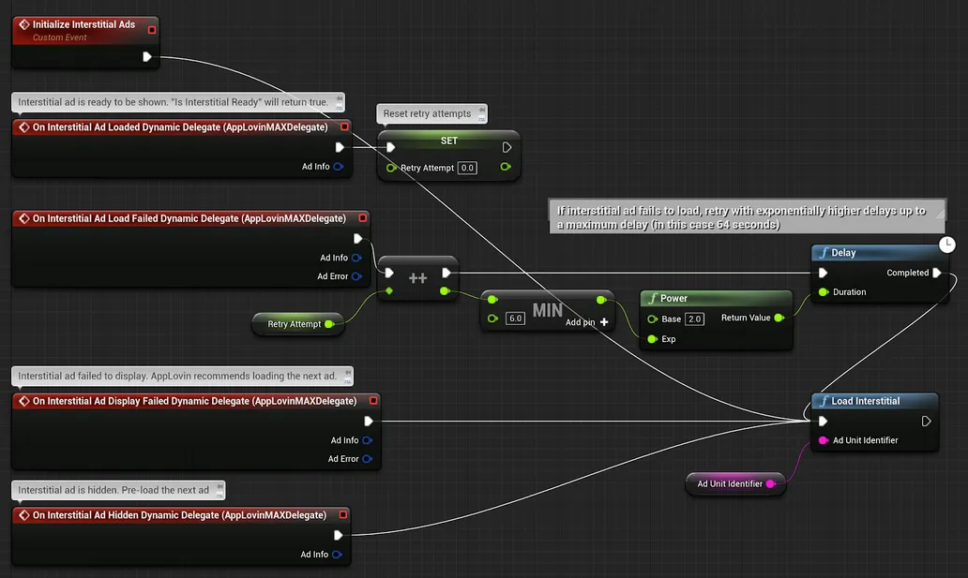The height and width of the screenshot is (578, 968).
Task: Toggle the Interstitial ad is hidden comment bubble
Action: coord(219,489)
